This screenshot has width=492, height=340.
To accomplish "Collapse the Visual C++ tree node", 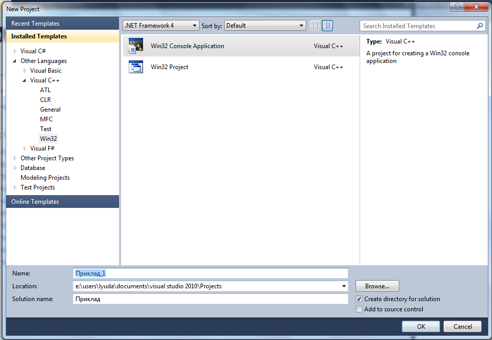I will click(25, 80).
